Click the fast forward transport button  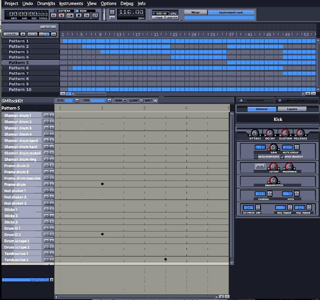(86, 15)
